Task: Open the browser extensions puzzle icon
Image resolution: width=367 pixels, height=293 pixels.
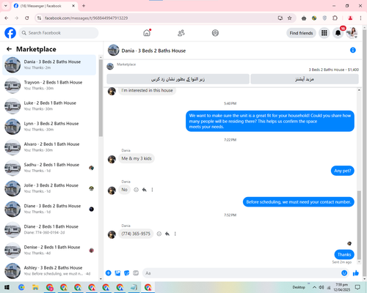Action: (x=335, y=18)
